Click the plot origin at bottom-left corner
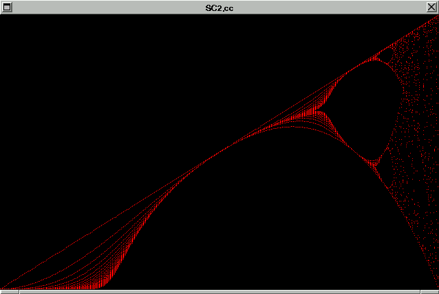 [x=2, y=287]
